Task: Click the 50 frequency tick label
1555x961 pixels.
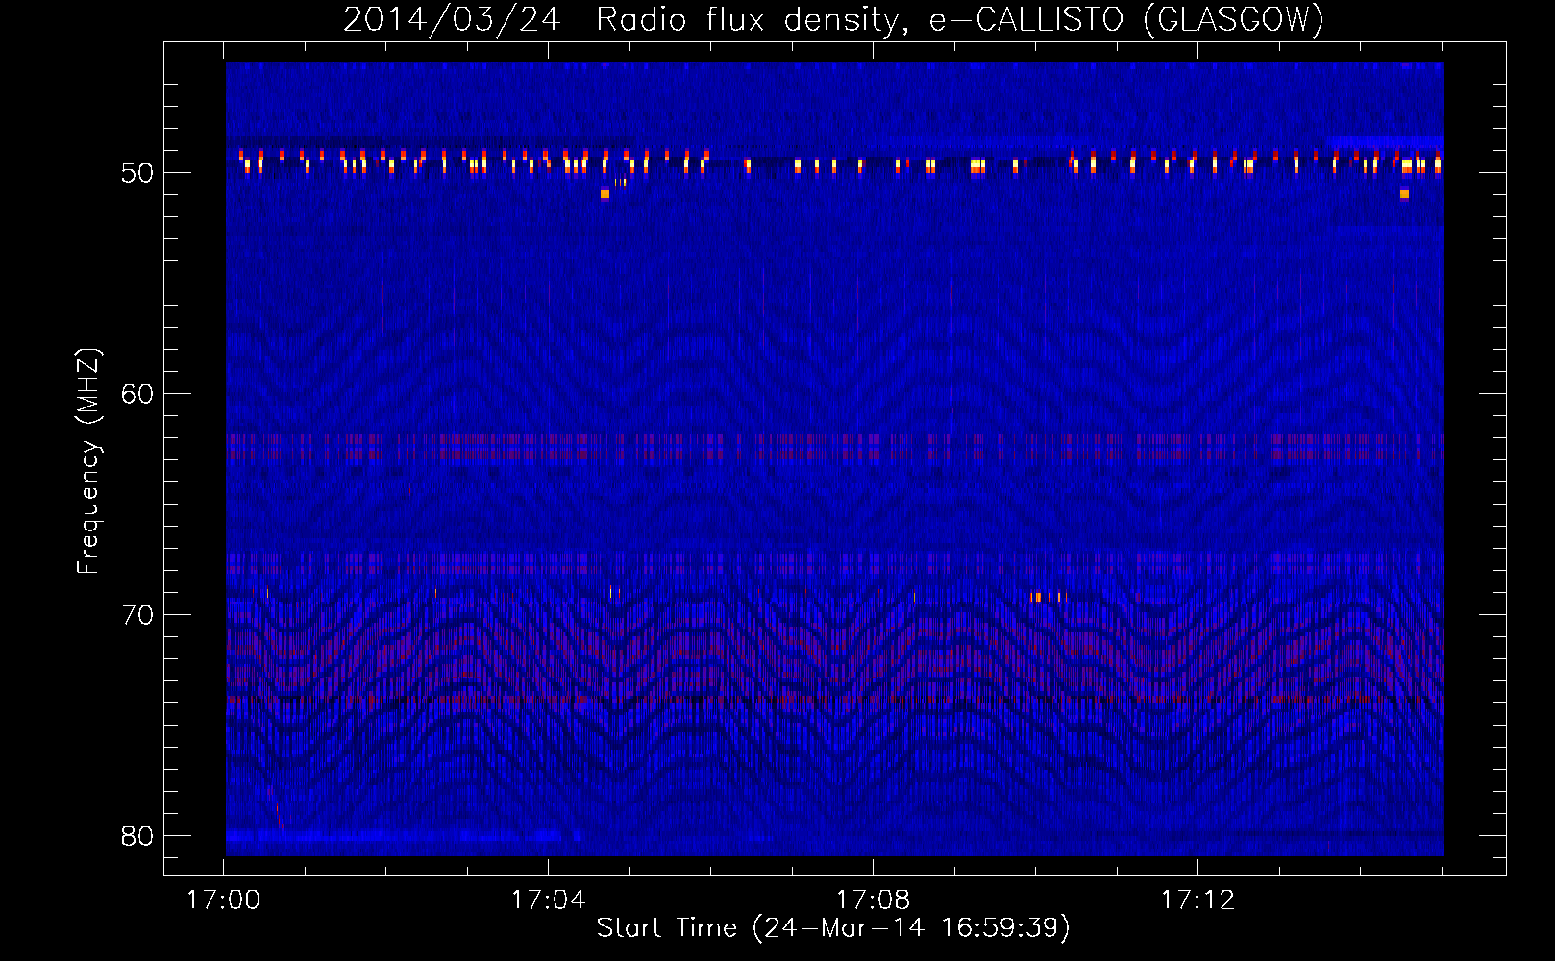Action: 137,173
